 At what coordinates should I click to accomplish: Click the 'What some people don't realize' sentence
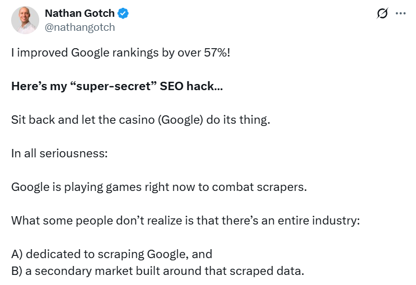[x=185, y=219]
